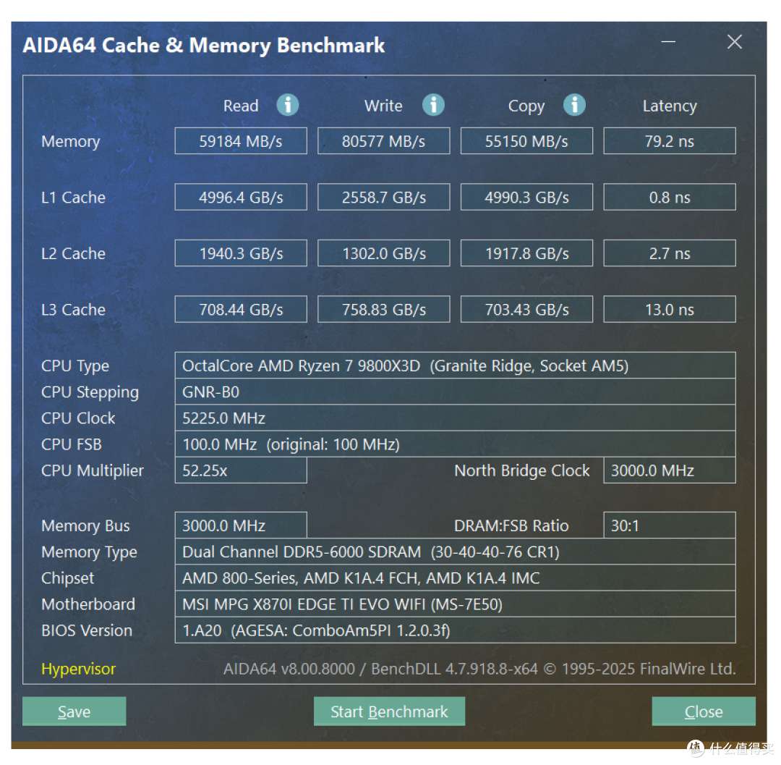Image resolution: width=781 pixels, height=765 pixels.
Task: Click the DRAM:FSB Ratio label
Action: coord(511,525)
